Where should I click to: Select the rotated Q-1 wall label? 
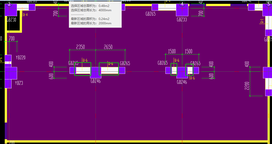tap(262, 21)
